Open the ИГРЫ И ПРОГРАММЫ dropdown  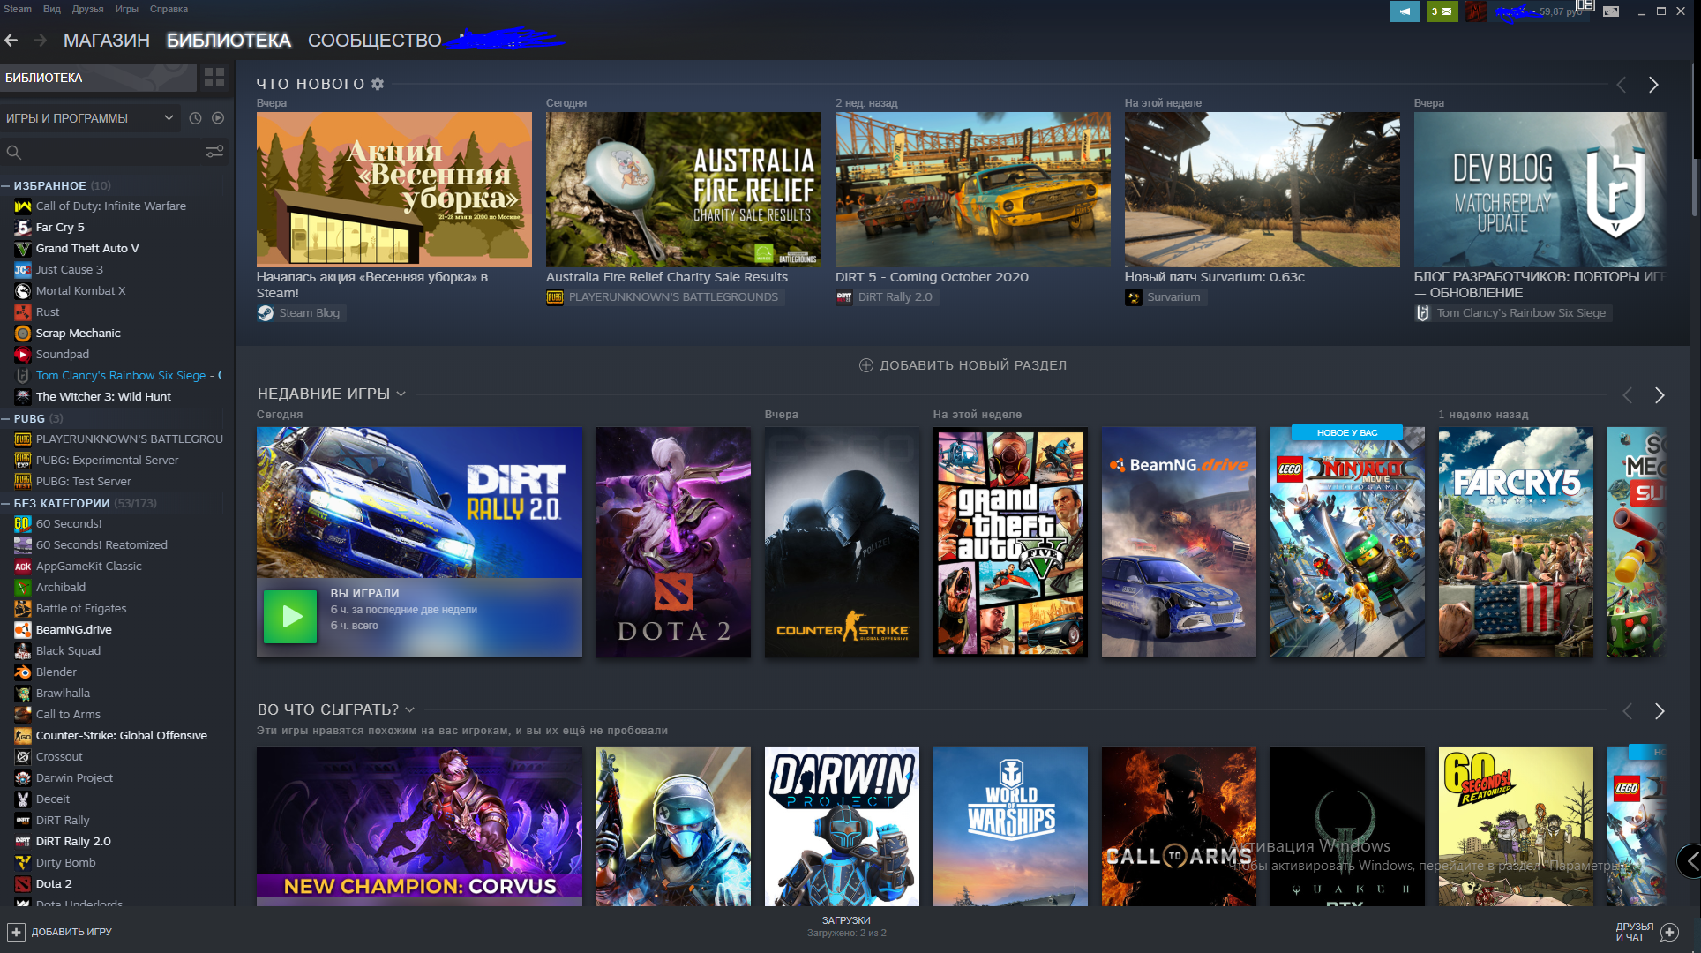(90, 118)
